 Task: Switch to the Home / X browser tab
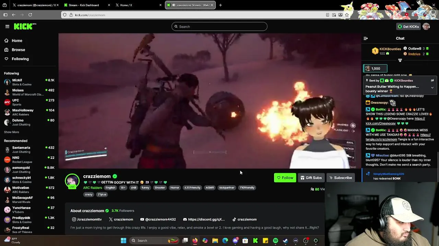point(138,5)
